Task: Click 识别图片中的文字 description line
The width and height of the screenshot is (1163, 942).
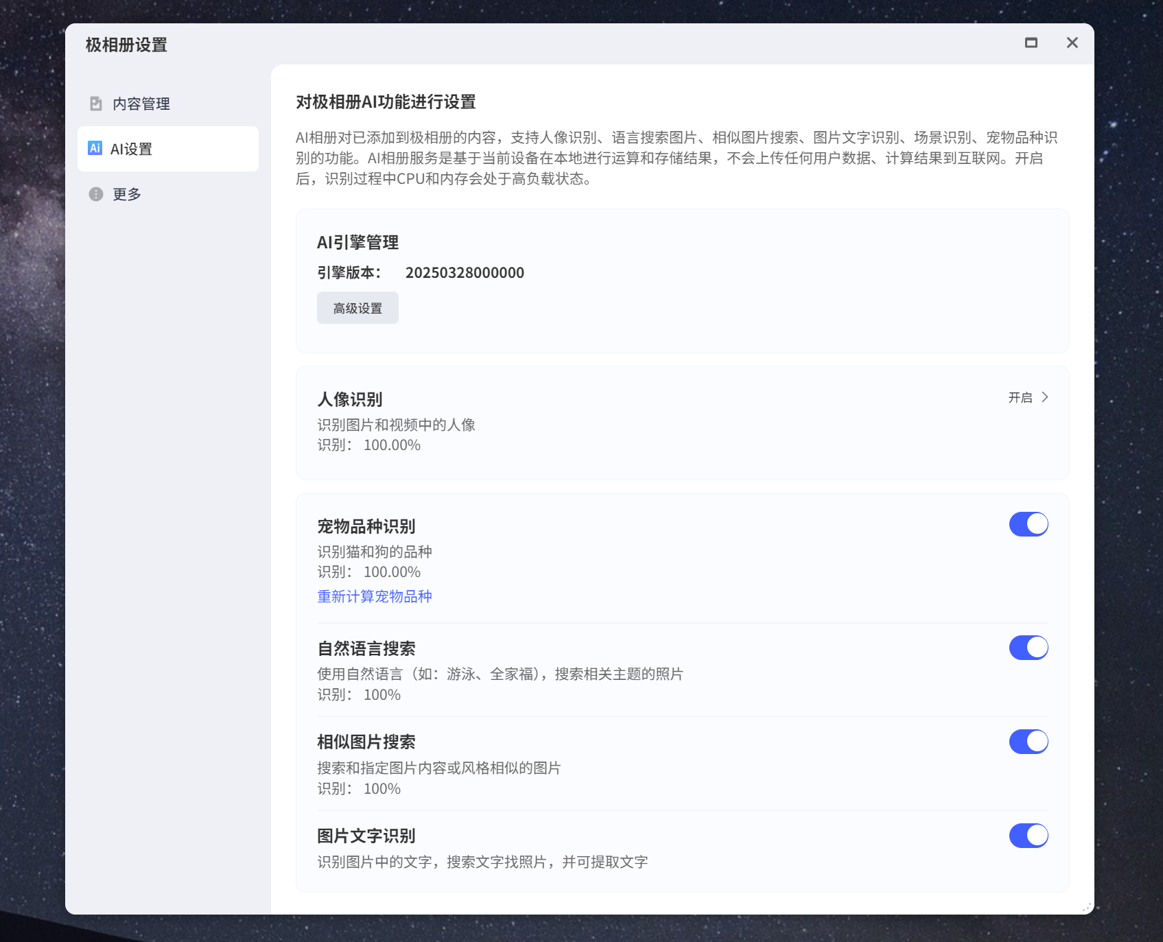Action: tap(482, 862)
